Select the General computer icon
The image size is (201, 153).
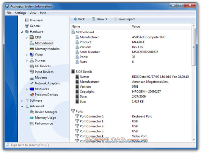[x=27, y=26]
